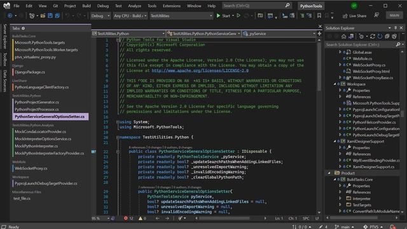Select the PythonServiceGeneralOptionsSetter.cs tab
This screenshot has height=229, width=407.
[x=50, y=116]
